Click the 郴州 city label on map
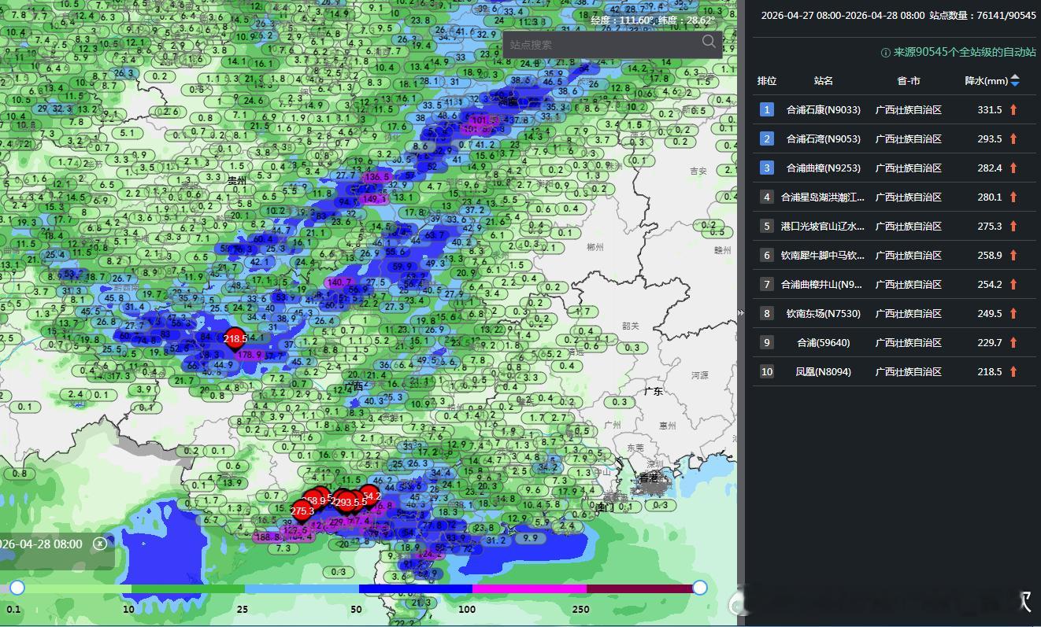Image resolution: width=1041 pixels, height=627 pixels. (595, 247)
